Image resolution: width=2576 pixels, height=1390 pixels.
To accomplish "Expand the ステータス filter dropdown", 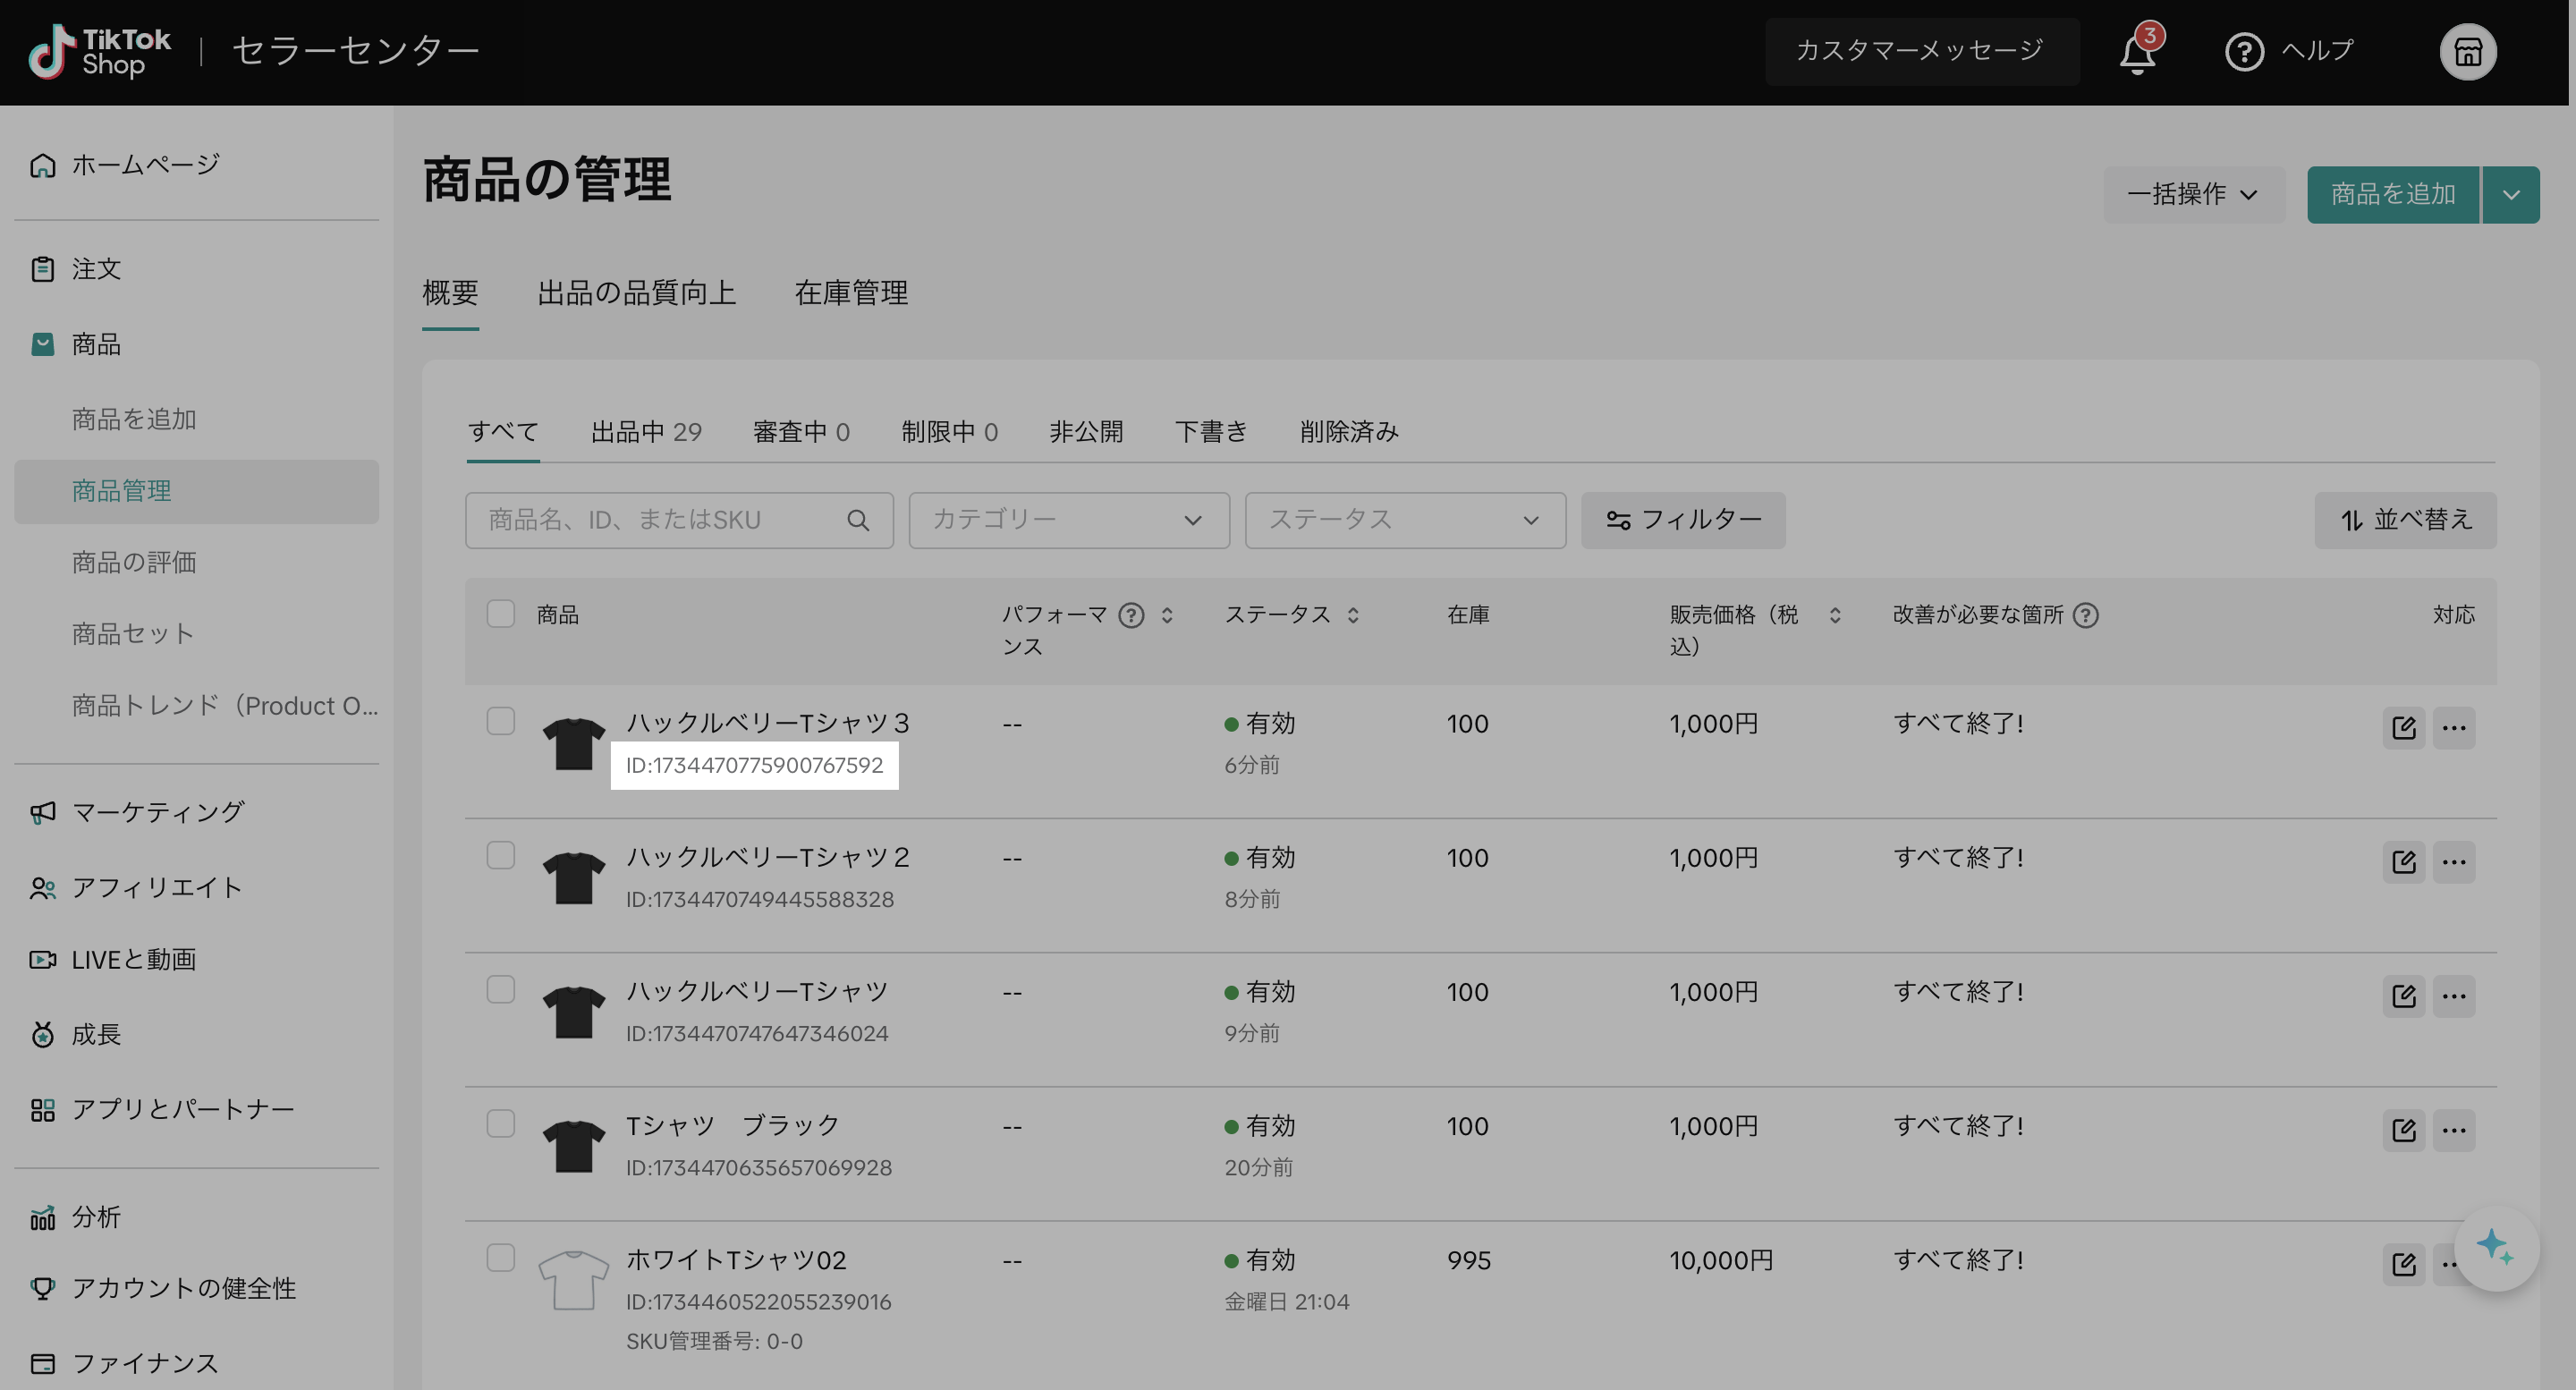I will click(1404, 520).
